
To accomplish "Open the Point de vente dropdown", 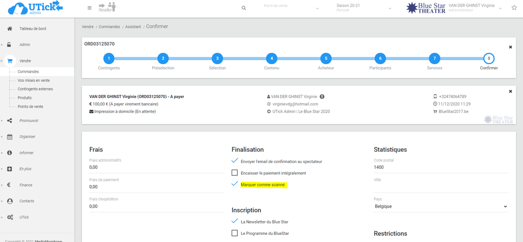I will coord(291,8).
